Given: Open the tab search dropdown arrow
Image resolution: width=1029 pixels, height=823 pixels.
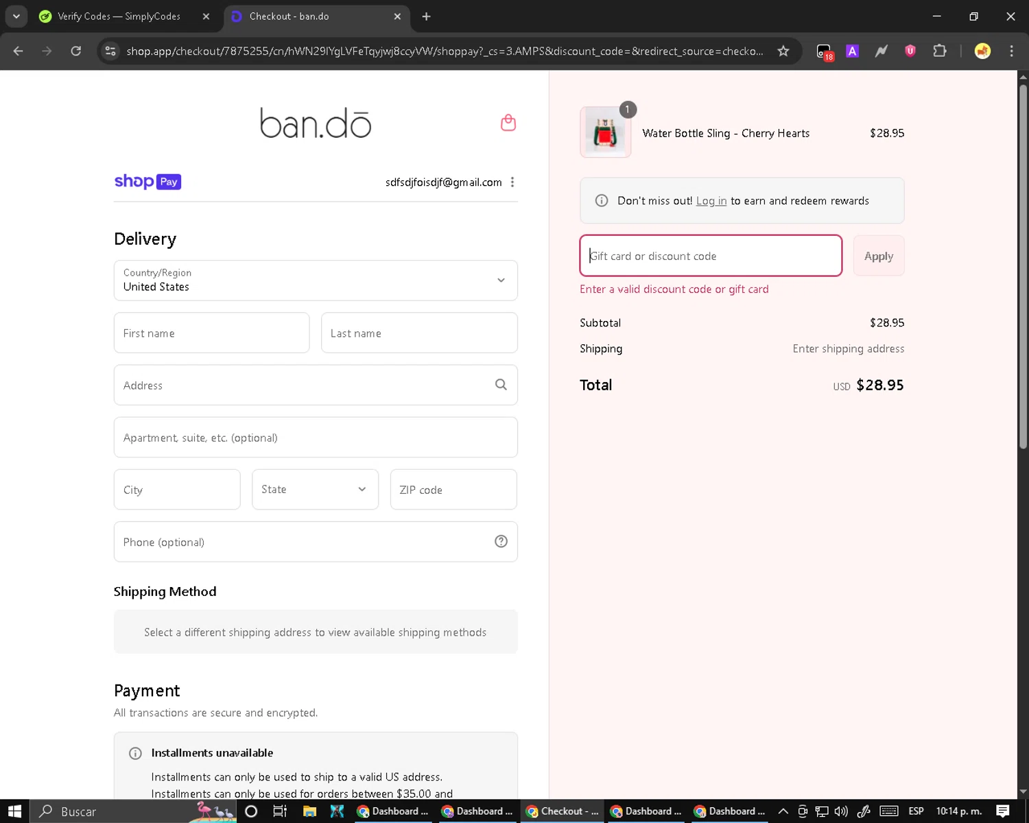Looking at the screenshot, I should (x=16, y=16).
